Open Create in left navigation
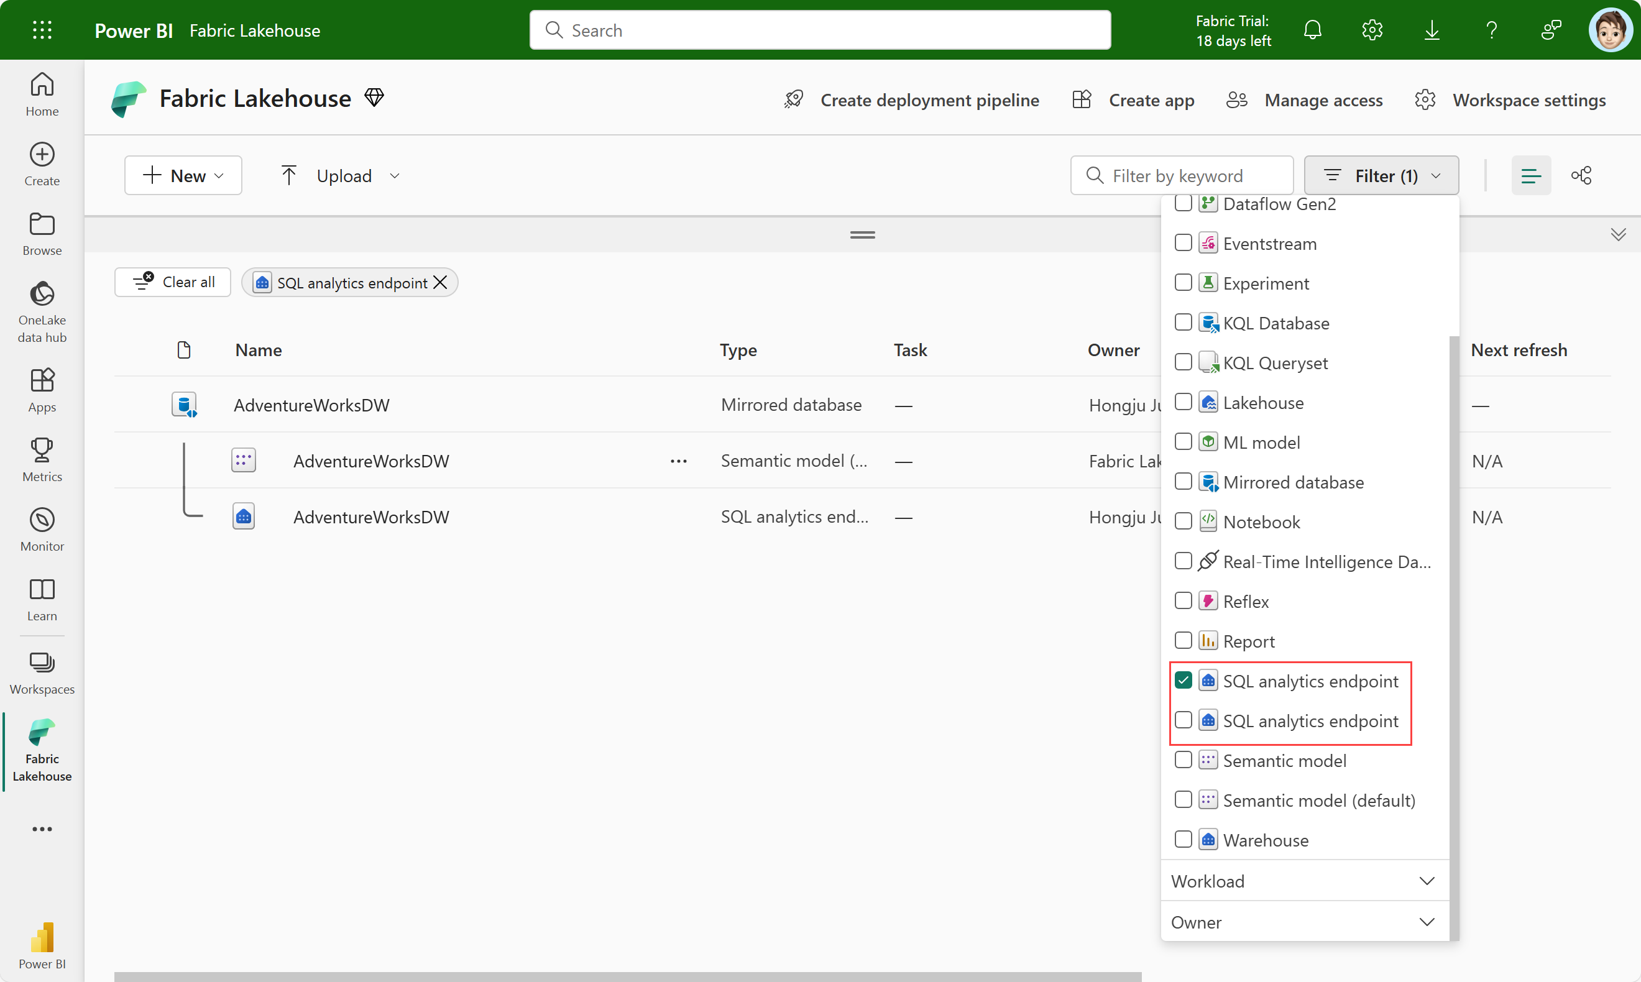Viewport: 1641px width, 982px height. [42, 164]
